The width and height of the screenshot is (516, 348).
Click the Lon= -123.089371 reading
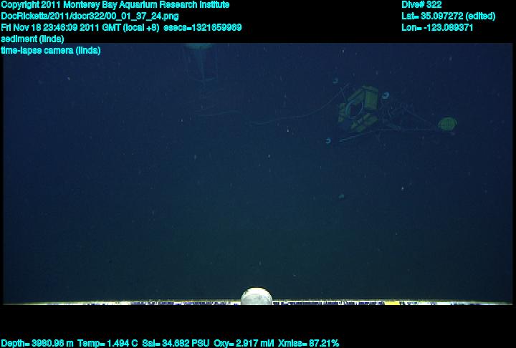tap(437, 27)
